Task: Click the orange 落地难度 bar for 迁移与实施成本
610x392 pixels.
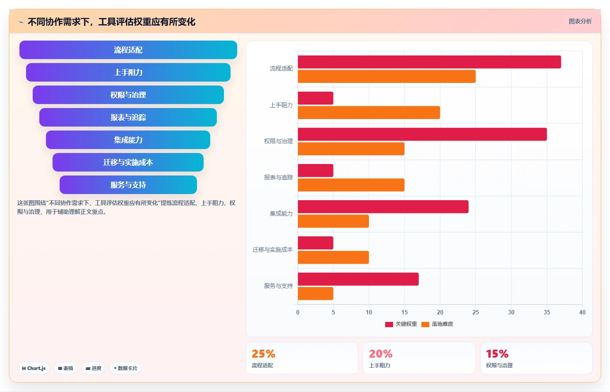Action: (x=333, y=258)
